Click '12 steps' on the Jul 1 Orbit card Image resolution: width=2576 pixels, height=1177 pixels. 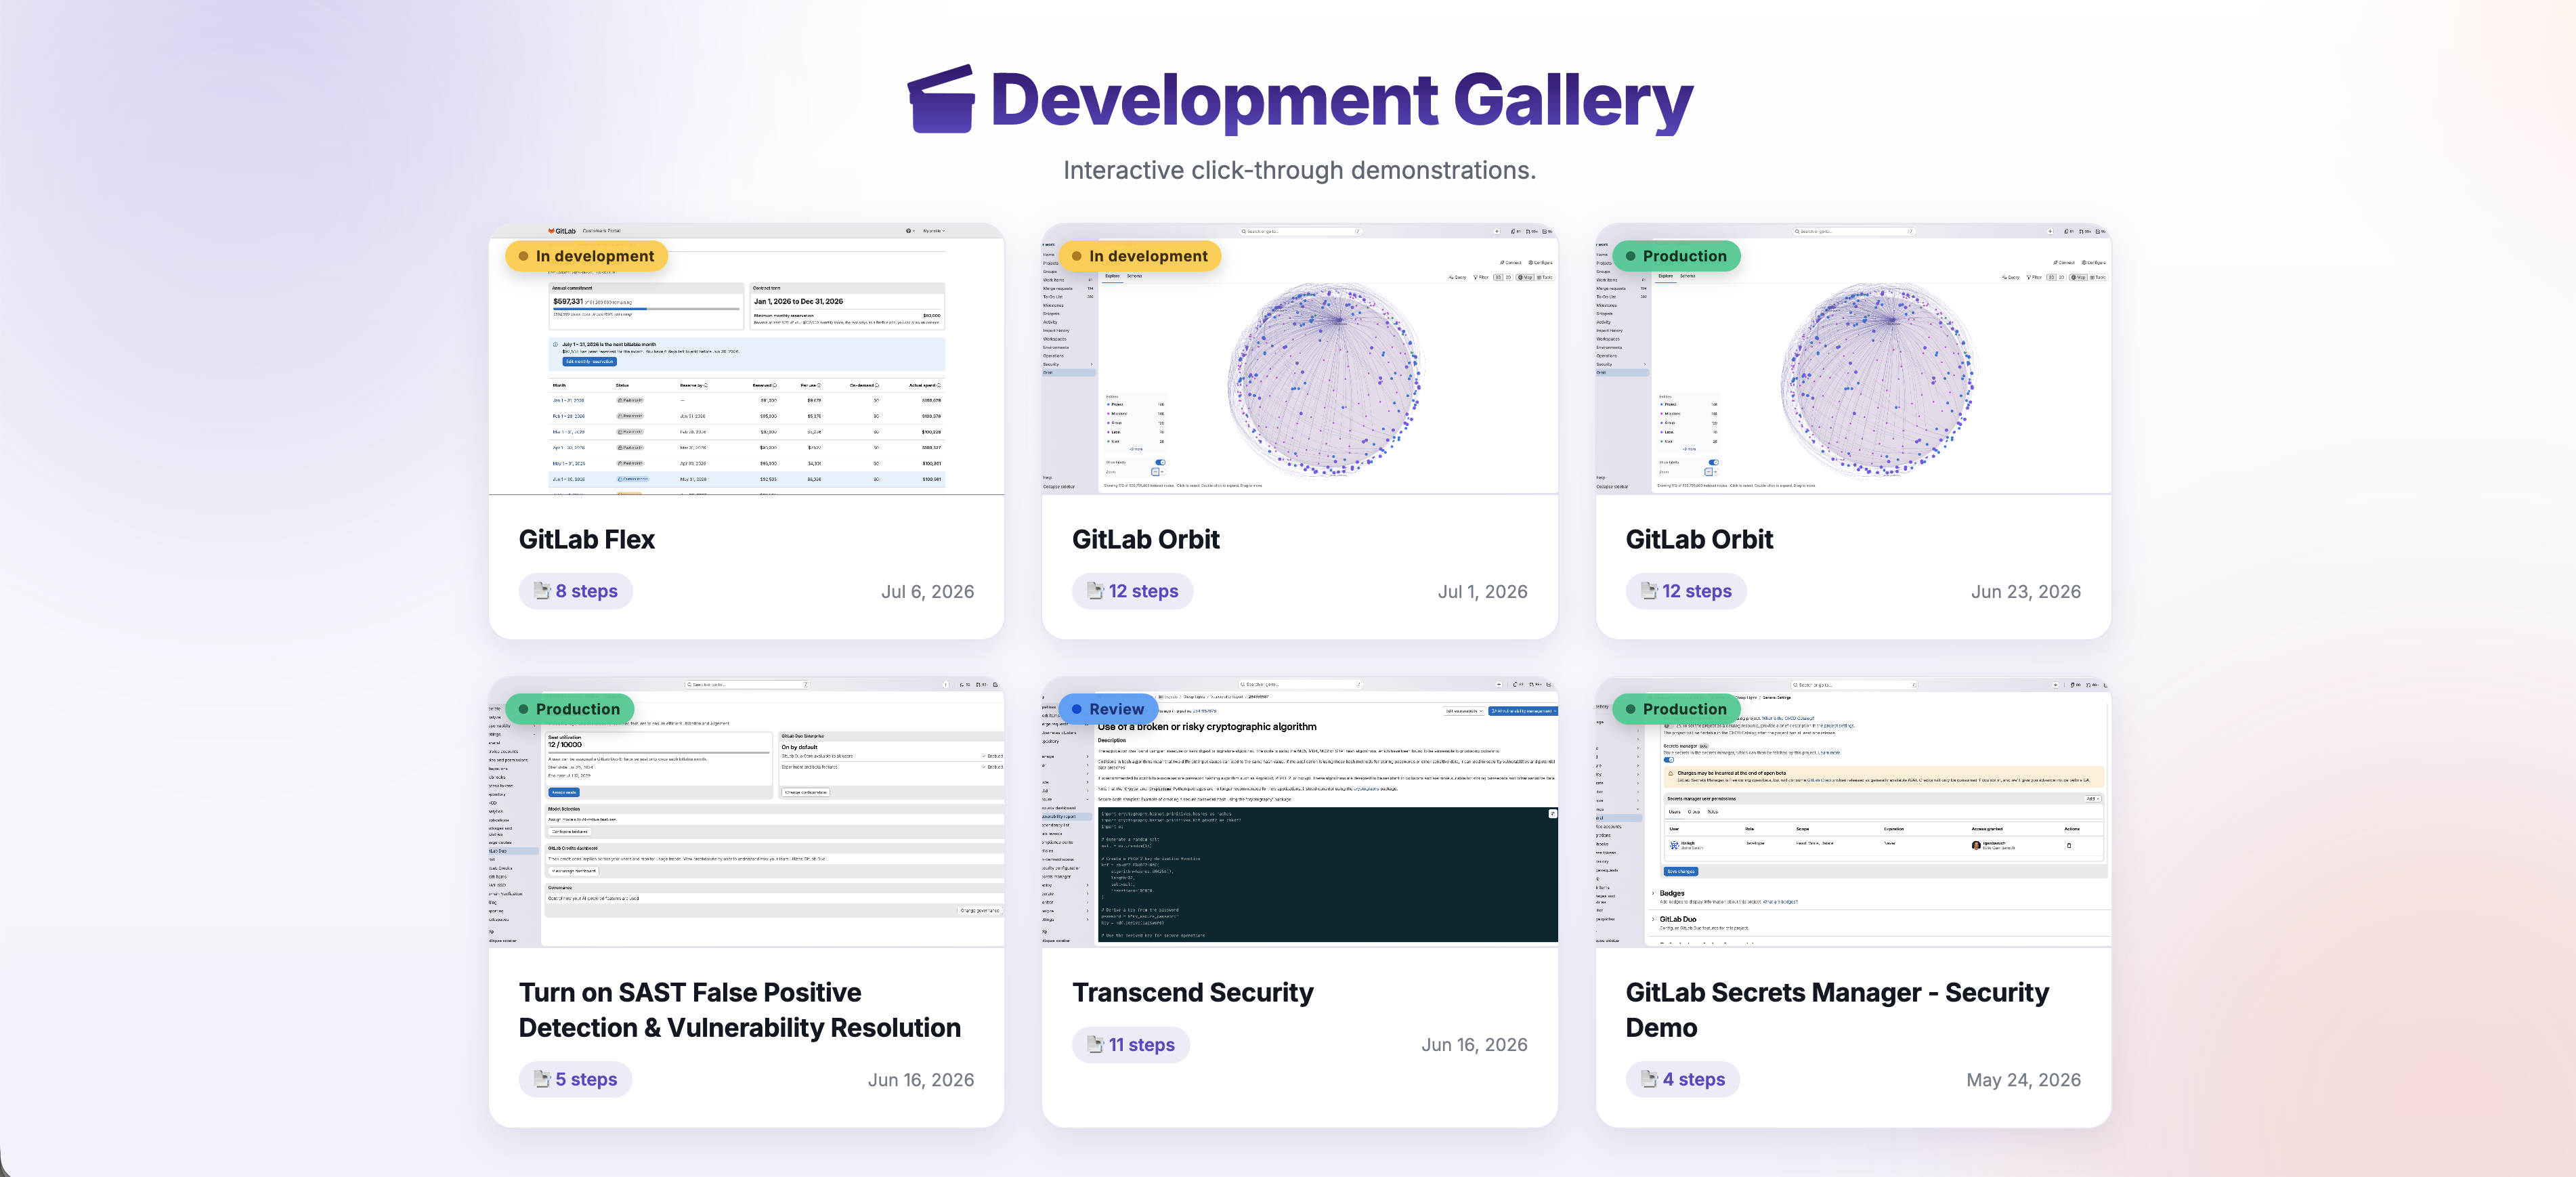pos(1143,591)
